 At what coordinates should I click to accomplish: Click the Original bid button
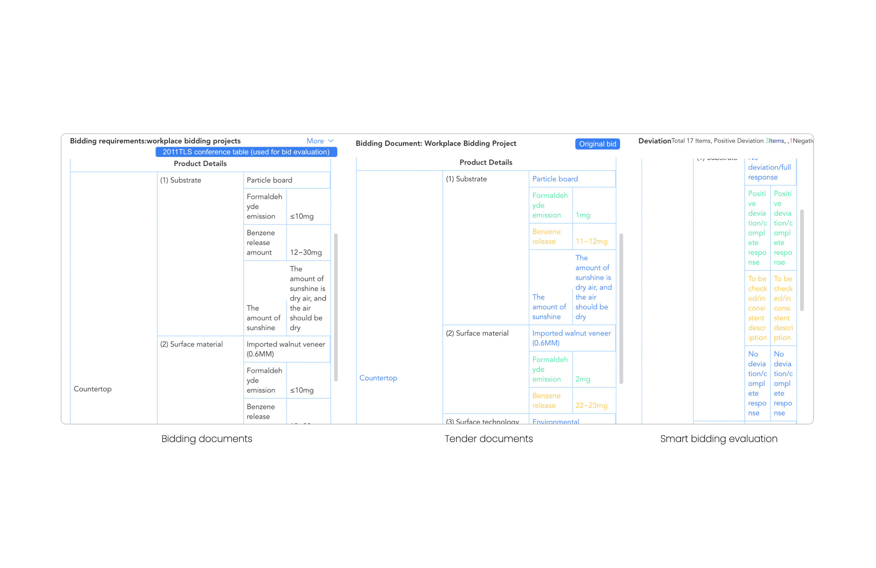click(x=597, y=144)
